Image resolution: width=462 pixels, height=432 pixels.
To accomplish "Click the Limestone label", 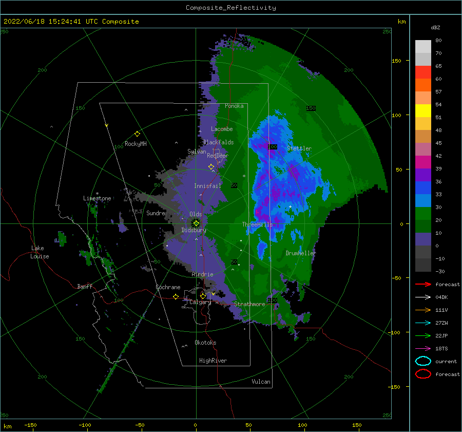I will tap(97, 198).
